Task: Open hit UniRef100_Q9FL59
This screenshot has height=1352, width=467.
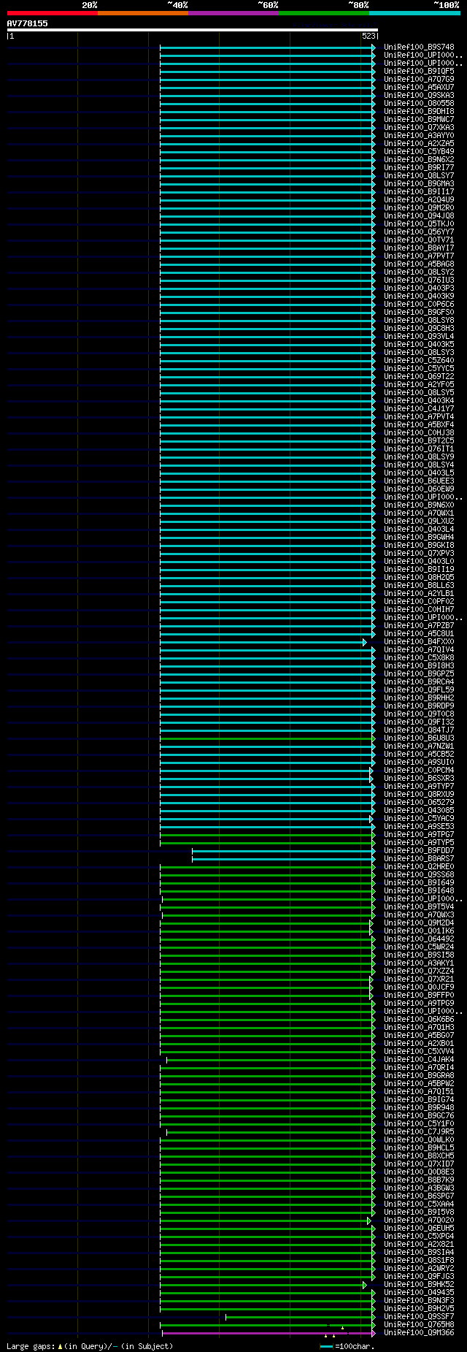Action: (419, 690)
